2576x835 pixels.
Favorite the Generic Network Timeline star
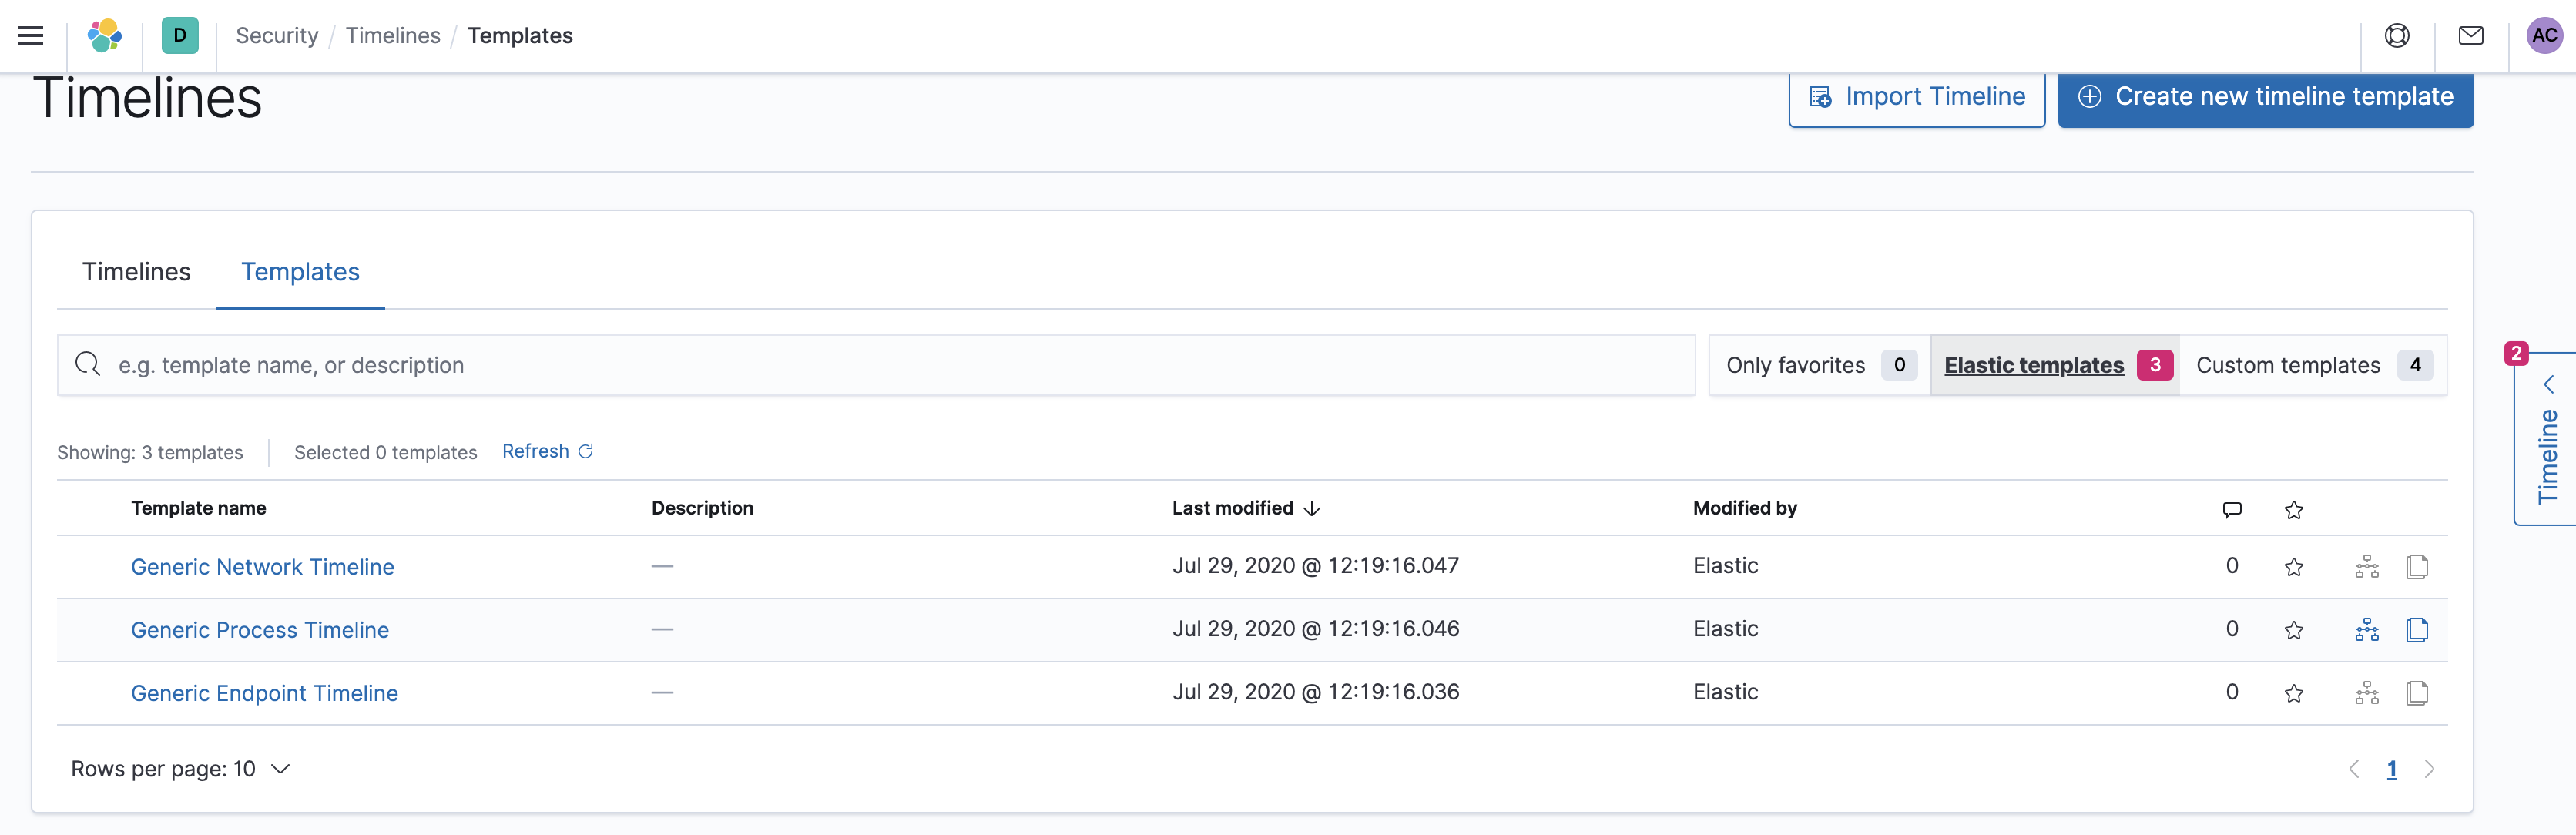2293,567
